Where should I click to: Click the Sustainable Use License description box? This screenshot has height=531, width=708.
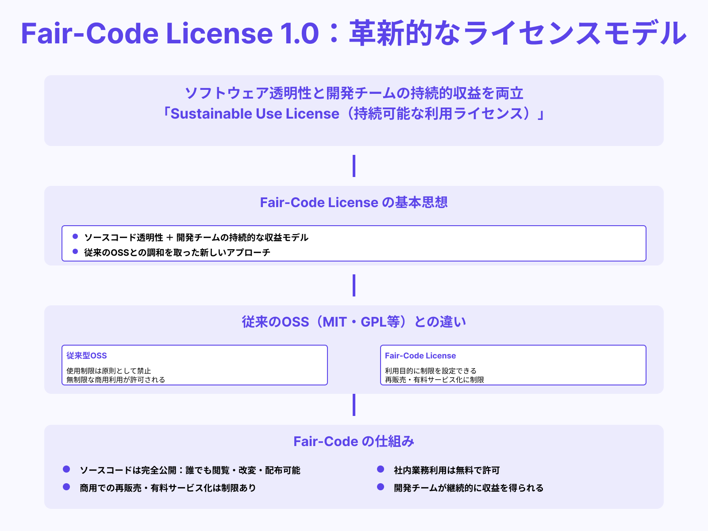pyautogui.click(x=354, y=111)
